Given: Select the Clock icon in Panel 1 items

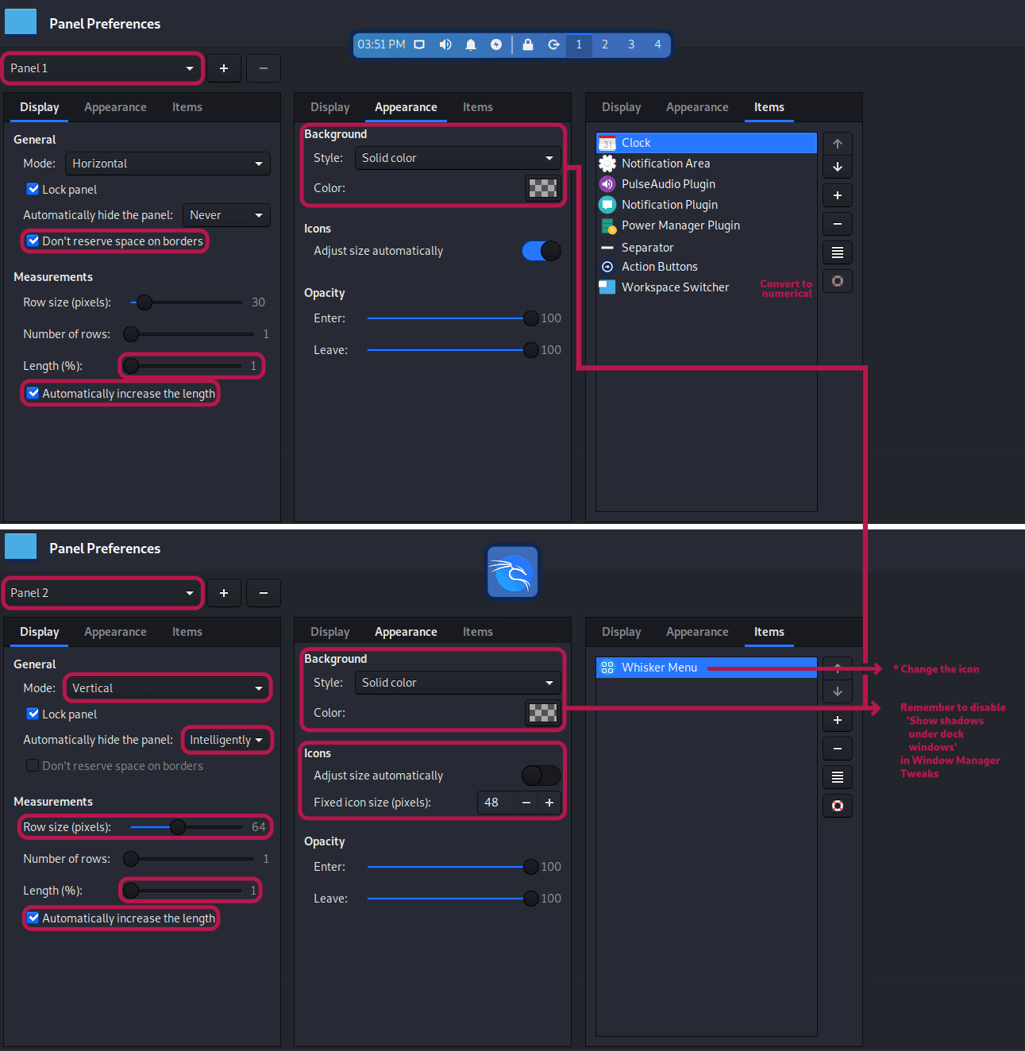Looking at the screenshot, I should (607, 142).
